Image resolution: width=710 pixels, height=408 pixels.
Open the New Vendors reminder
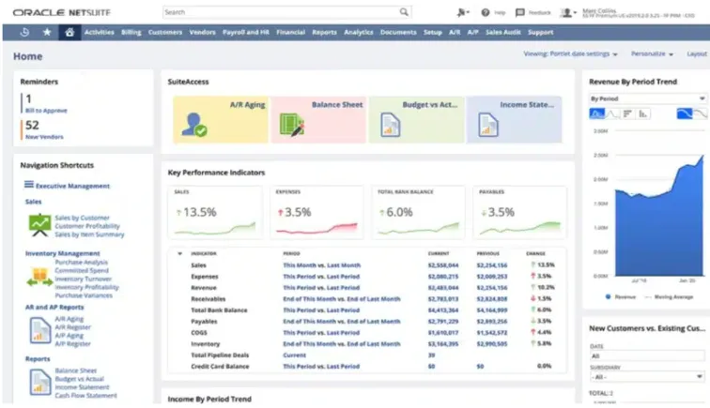44,137
